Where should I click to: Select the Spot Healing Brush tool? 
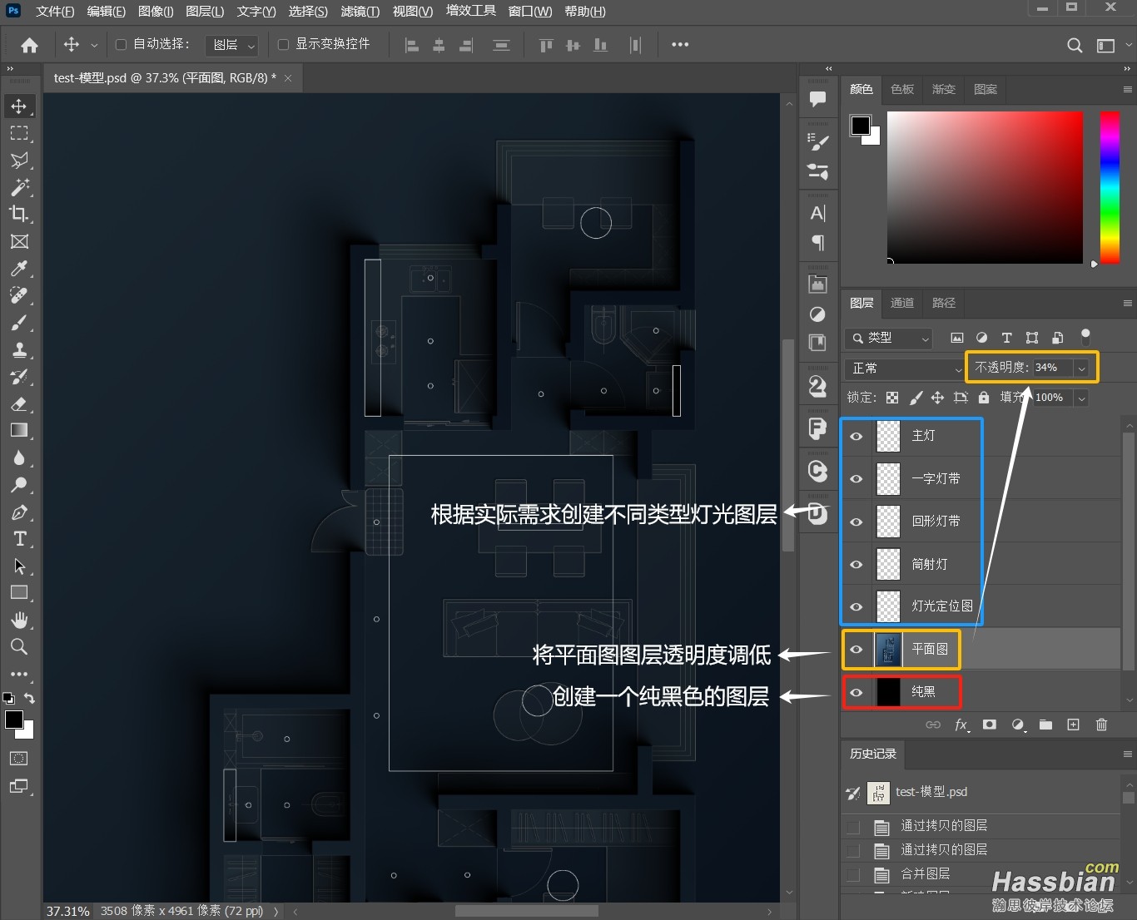(x=19, y=295)
